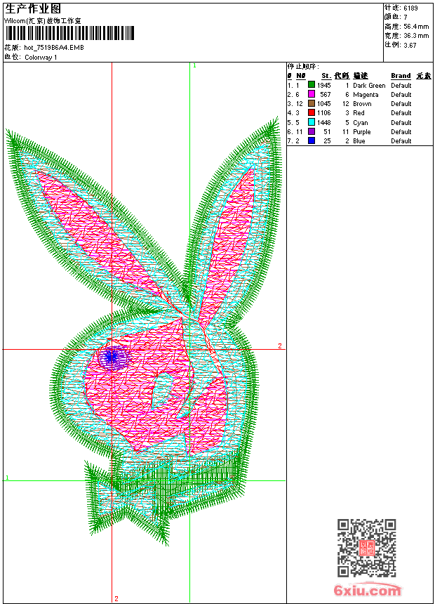
Task: Click the 'St.' column header
Action: [x=326, y=76]
